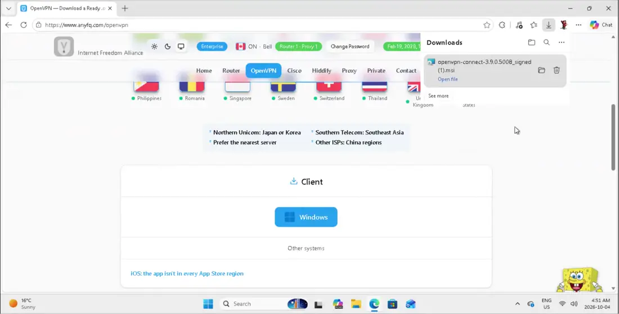Click the Router 1 - Proxy 1 badge
Viewport: 619px width, 314px height.
(298, 47)
